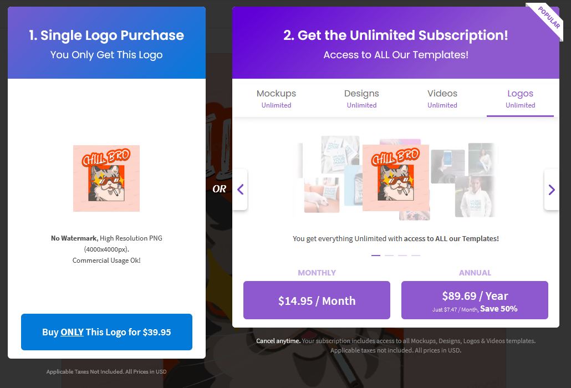The width and height of the screenshot is (571, 388).
Task: Go to the first carousel slide indicator
Action: pos(376,256)
